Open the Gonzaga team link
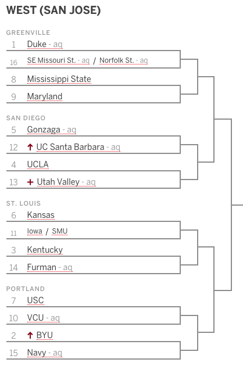243x366 pixels. (x=44, y=130)
